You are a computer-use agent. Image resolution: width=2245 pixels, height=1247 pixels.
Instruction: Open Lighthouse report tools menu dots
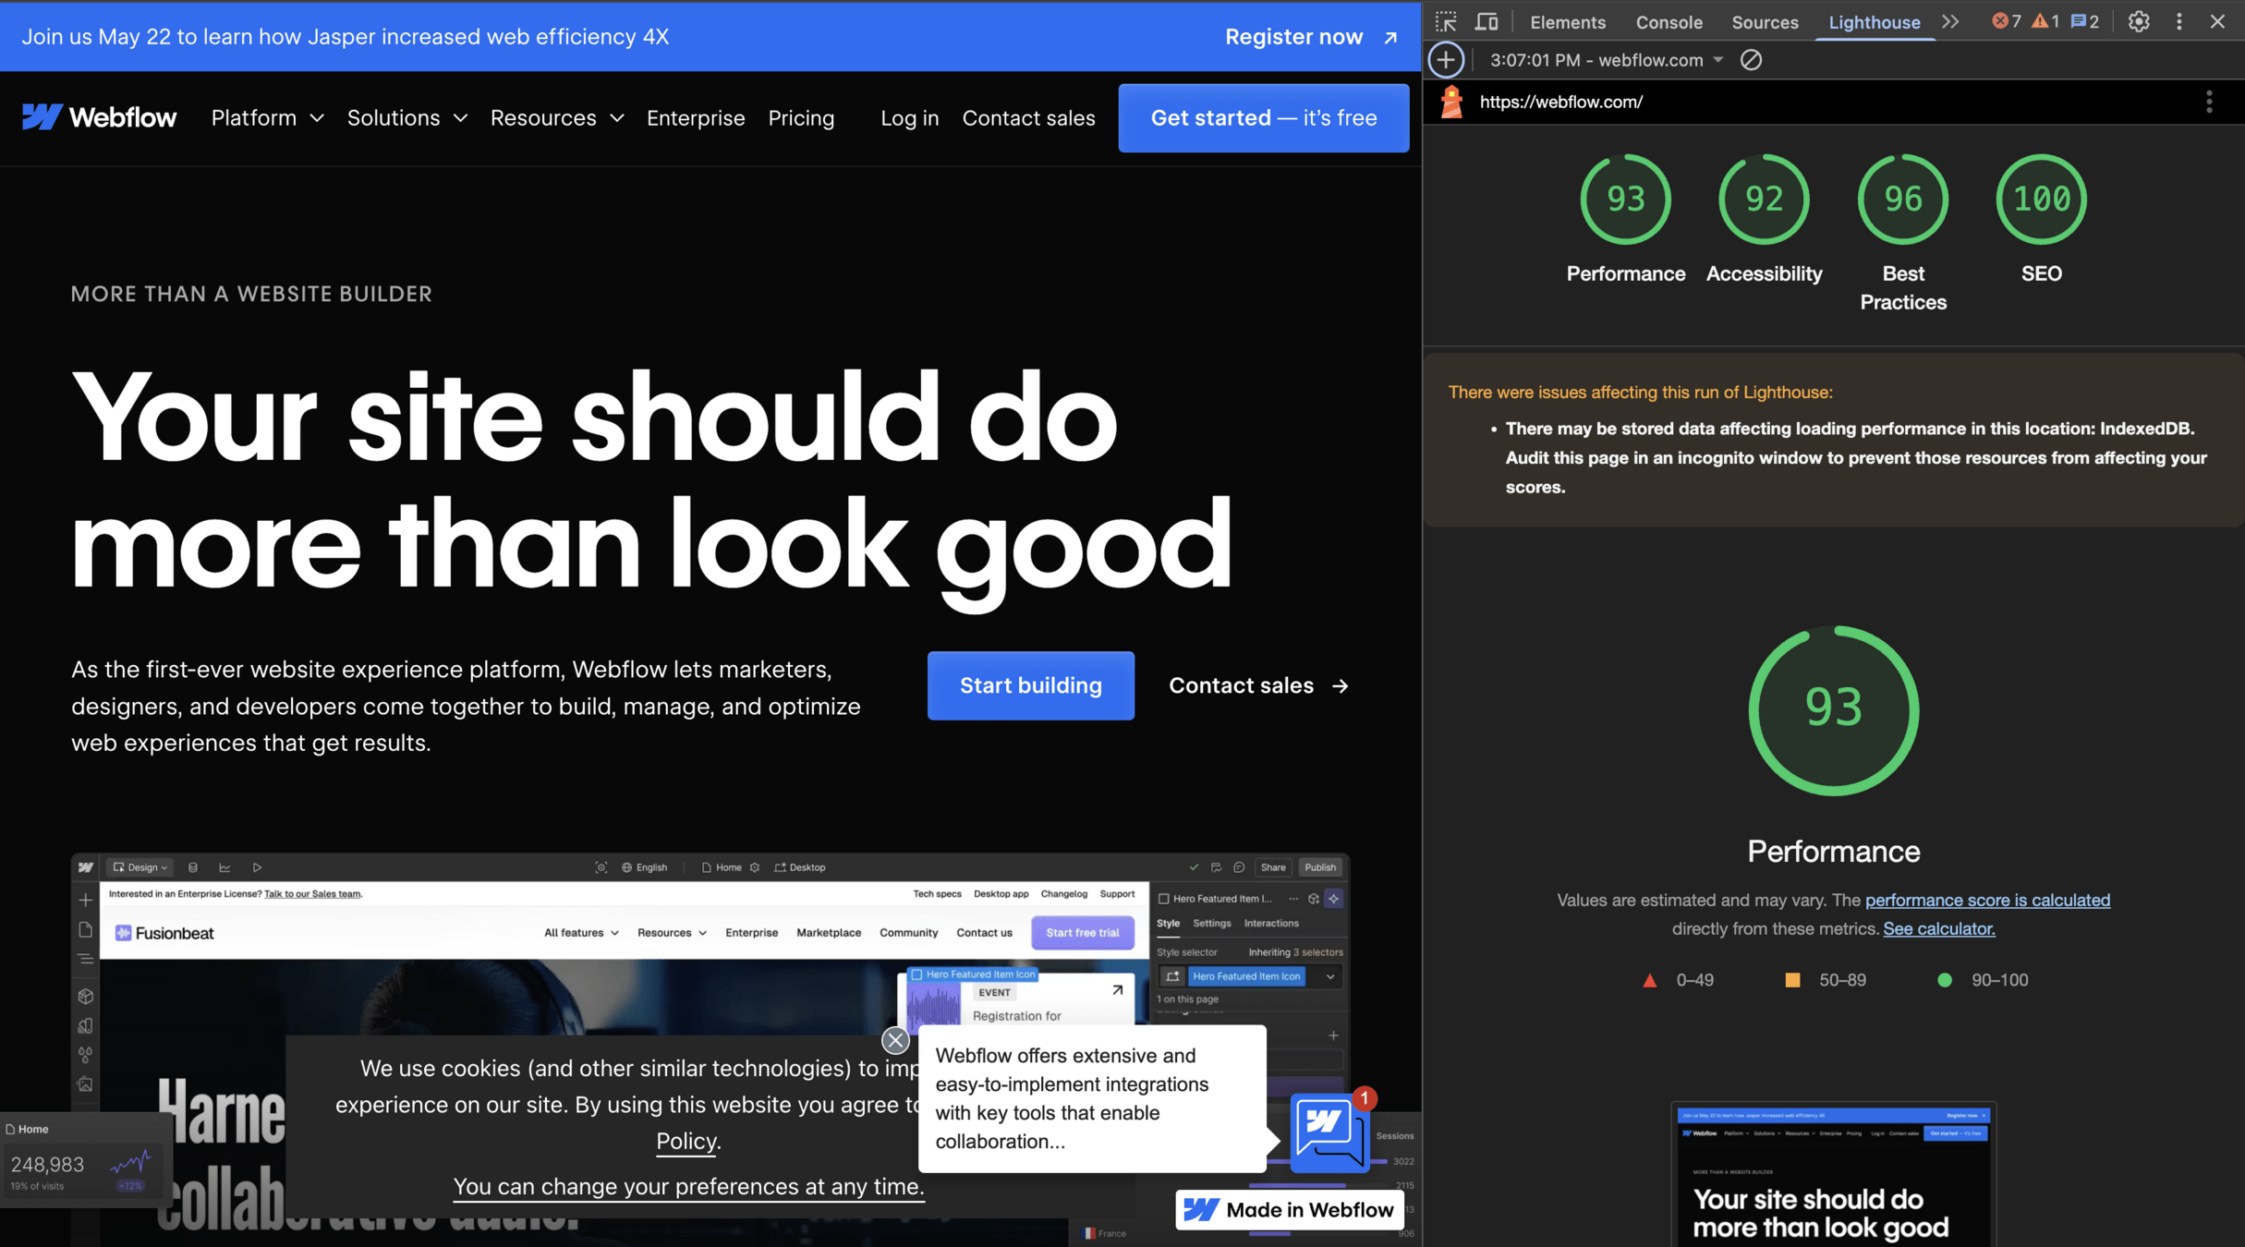[x=2209, y=102]
